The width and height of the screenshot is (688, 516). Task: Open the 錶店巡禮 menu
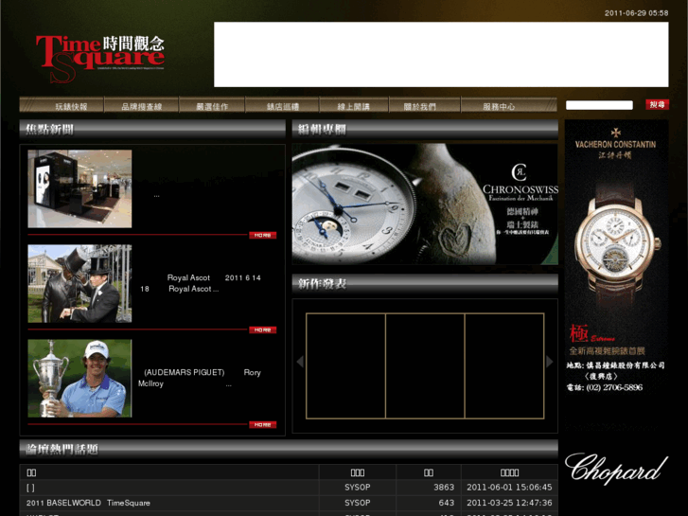point(283,105)
